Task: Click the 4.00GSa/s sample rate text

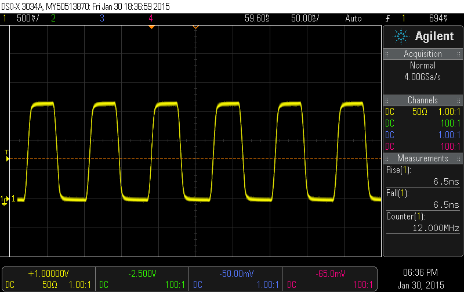Action: (x=423, y=77)
